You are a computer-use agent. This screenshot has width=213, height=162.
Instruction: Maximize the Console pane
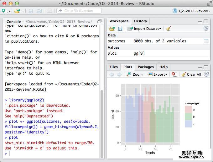click(100, 21)
